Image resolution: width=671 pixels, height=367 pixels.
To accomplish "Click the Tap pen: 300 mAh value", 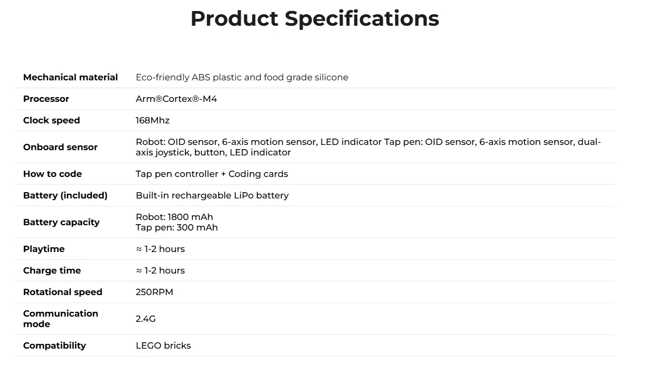I will coord(177,227).
